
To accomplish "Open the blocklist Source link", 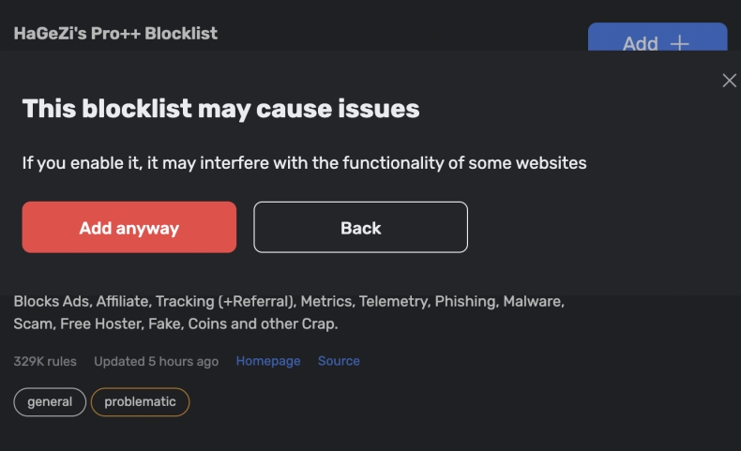I will coord(339,361).
